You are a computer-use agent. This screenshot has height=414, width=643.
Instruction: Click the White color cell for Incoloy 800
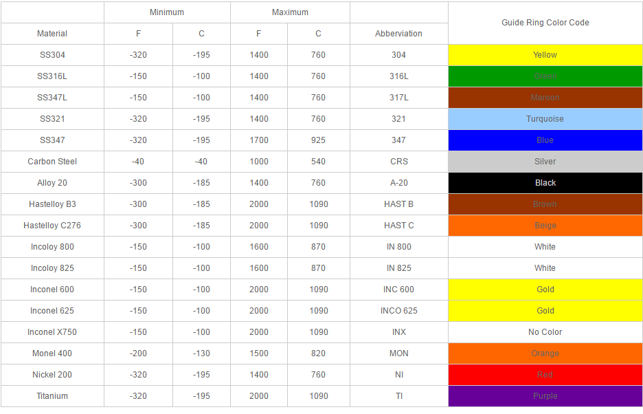click(545, 247)
